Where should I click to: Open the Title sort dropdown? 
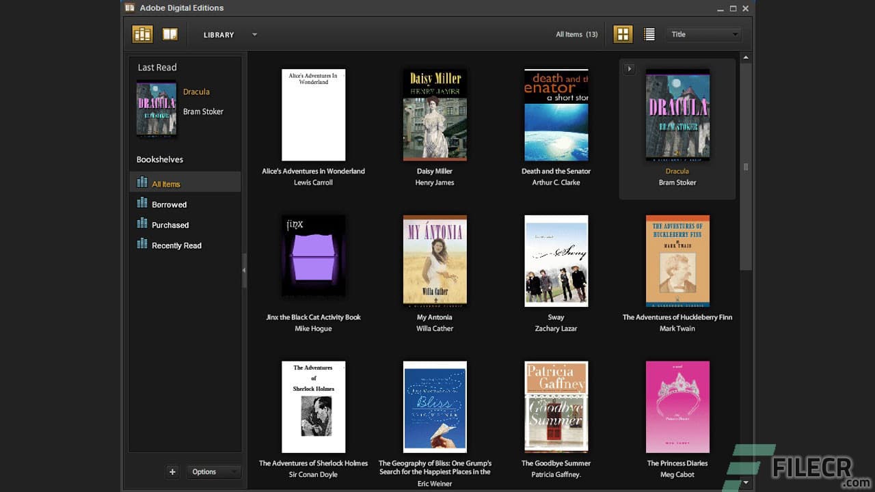703,33
